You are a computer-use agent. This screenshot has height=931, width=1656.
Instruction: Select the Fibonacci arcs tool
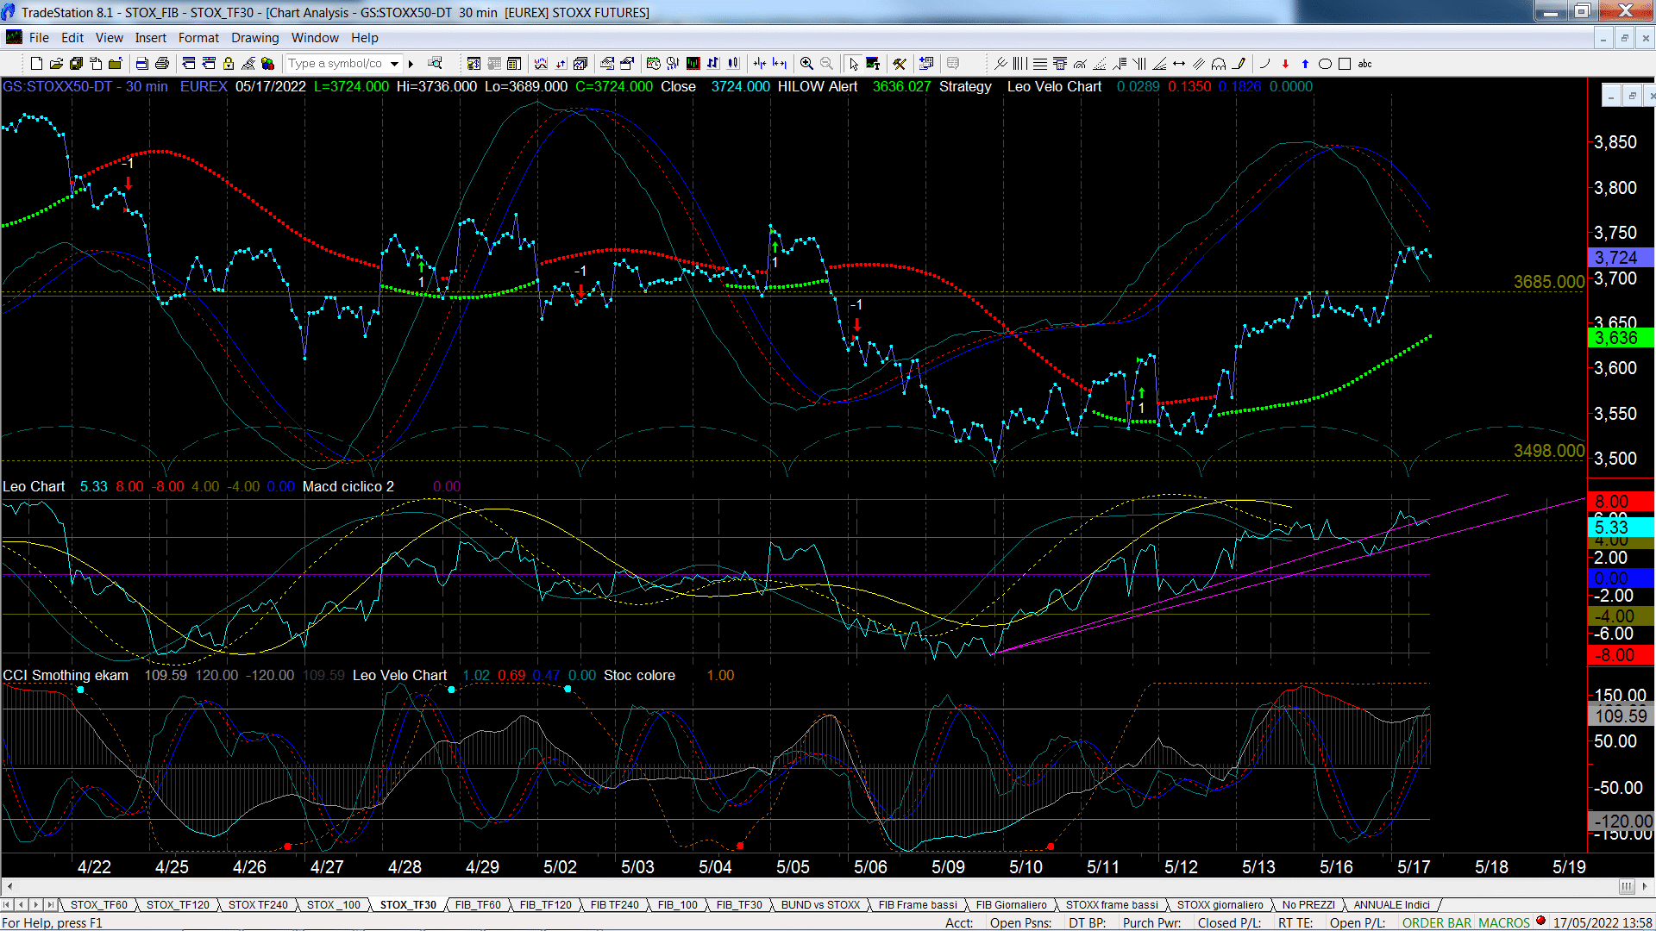1080,64
